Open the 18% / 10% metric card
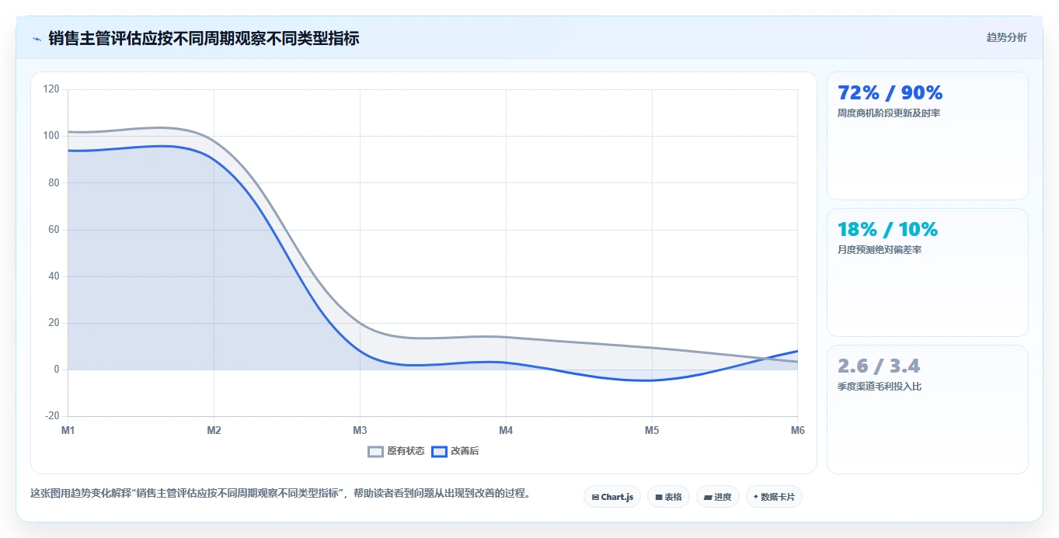 pos(928,272)
